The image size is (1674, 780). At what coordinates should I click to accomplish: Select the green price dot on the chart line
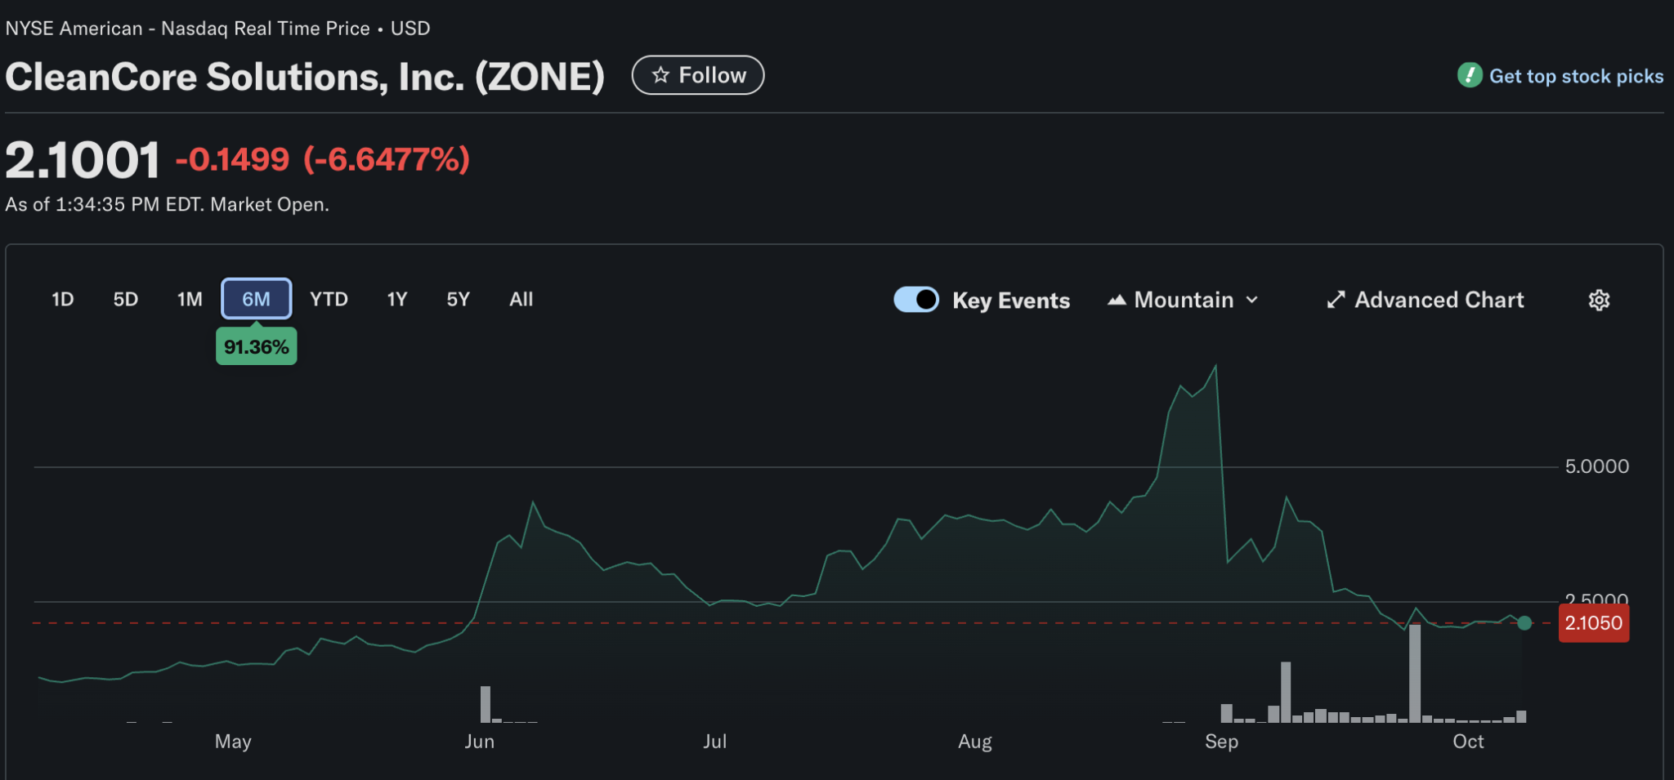coord(1524,623)
